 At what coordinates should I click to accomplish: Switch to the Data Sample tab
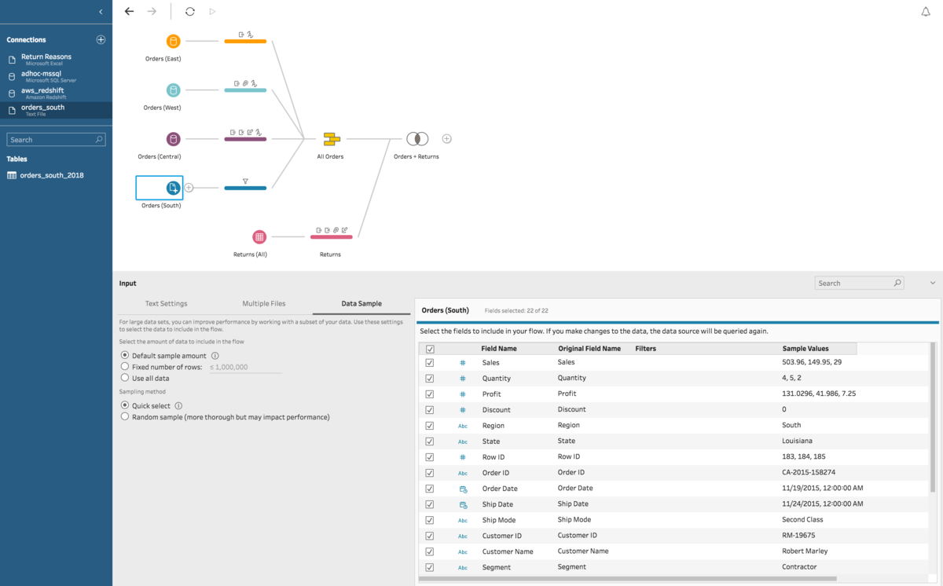(361, 304)
